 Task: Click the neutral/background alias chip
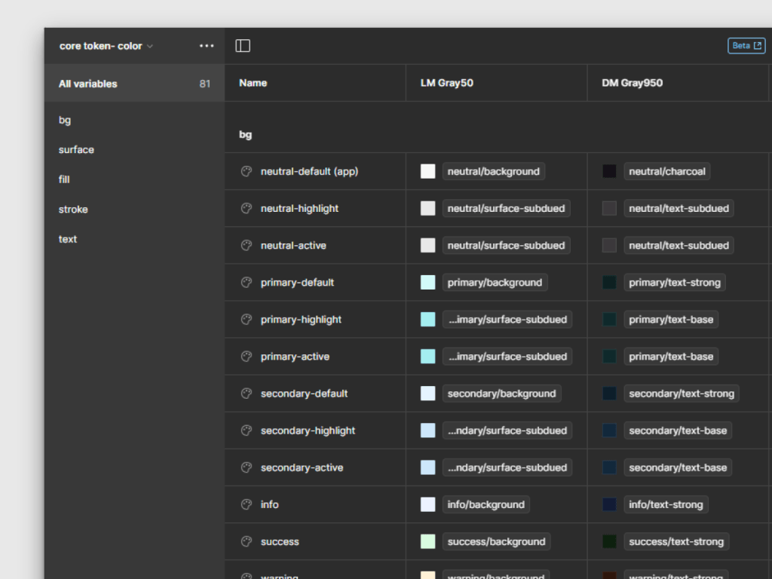tap(493, 172)
